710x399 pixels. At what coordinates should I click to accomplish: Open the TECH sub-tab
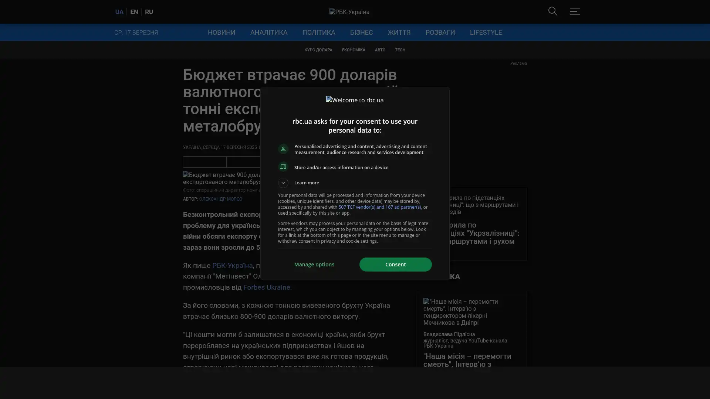400,50
